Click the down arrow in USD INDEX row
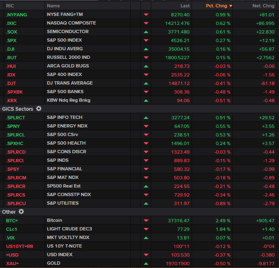 [x=146, y=255]
